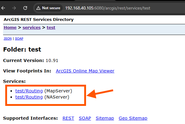Open the REST supported interface link
Screen dimensions: 185x124
point(68,118)
